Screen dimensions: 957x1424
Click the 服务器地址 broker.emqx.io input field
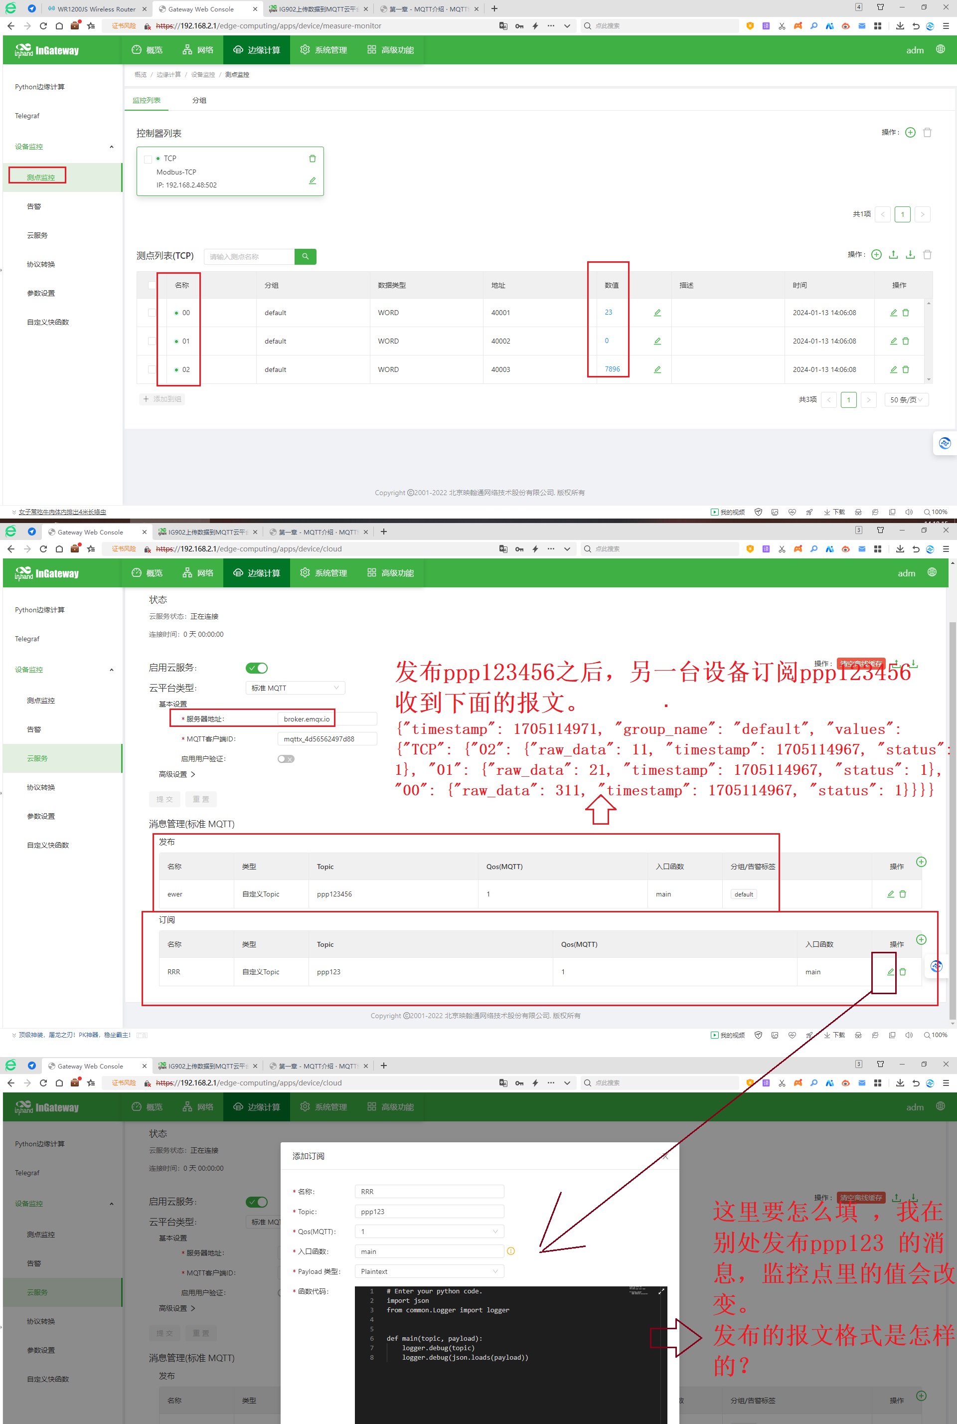pyautogui.click(x=326, y=719)
